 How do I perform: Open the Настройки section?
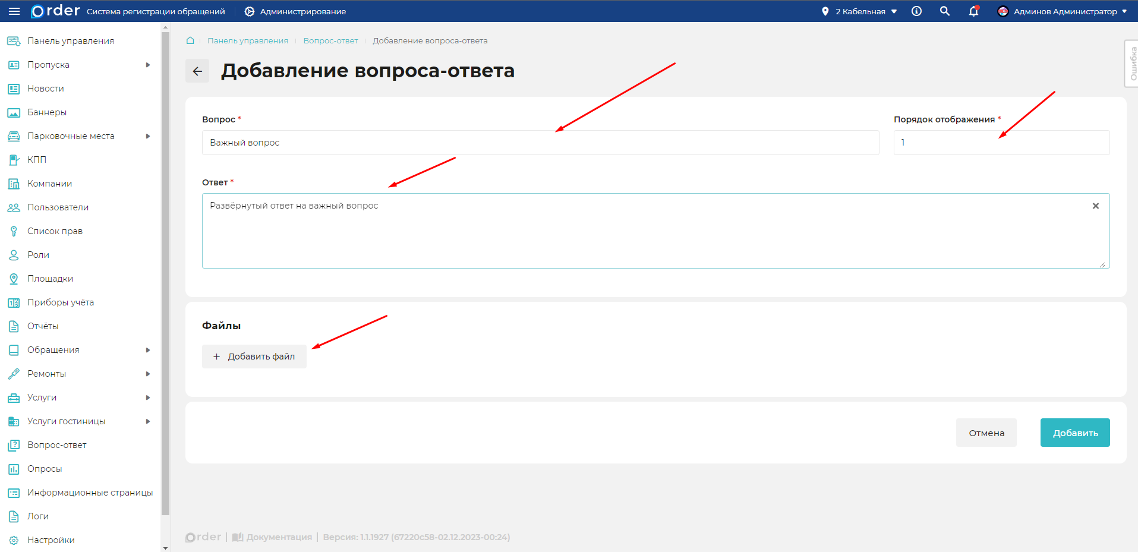51,540
